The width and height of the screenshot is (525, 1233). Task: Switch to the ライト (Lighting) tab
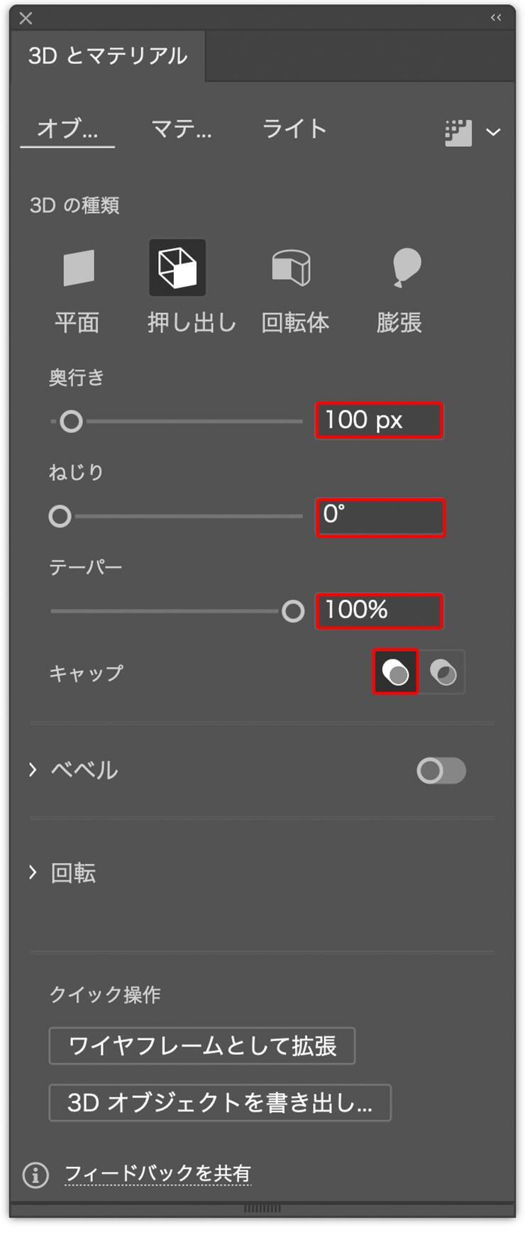tap(294, 129)
